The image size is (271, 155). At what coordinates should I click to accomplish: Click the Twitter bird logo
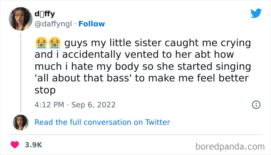pyautogui.click(x=256, y=13)
